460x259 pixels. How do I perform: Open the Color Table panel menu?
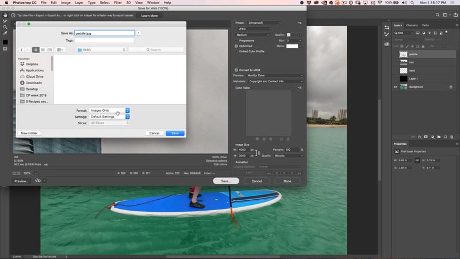300,88
